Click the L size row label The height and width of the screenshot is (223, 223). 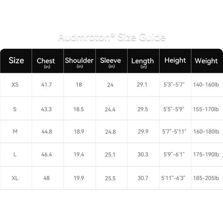(15, 154)
